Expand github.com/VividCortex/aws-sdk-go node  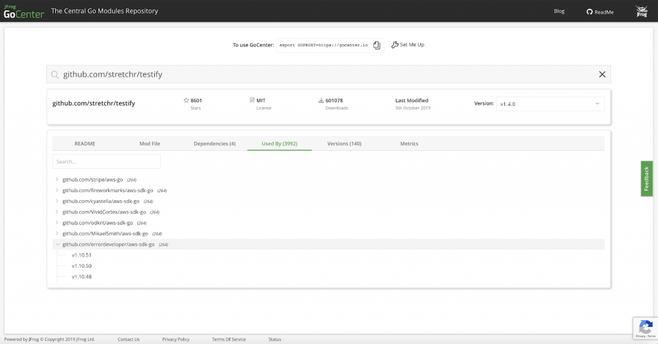57,212
